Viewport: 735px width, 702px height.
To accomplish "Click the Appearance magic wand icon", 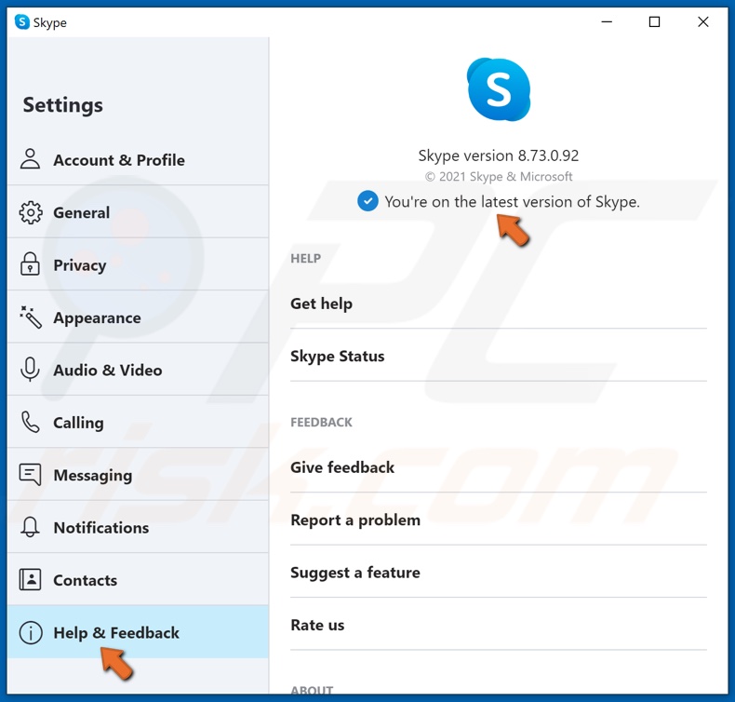I will 31,317.
